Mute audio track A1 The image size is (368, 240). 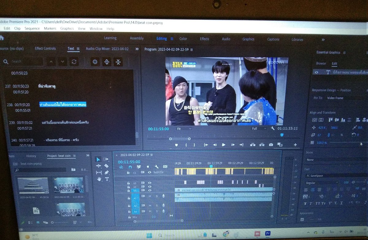tap(150, 196)
